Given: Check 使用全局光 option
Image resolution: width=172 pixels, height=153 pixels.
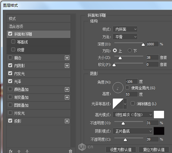Looking at the screenshot, I should [x=127, y=87].
